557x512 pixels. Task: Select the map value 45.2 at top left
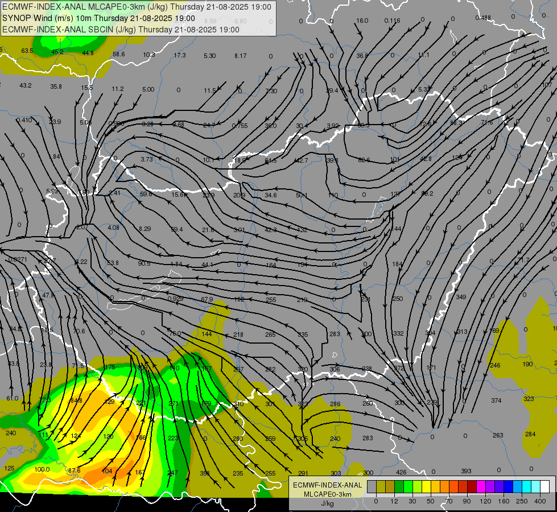(57, 52)
